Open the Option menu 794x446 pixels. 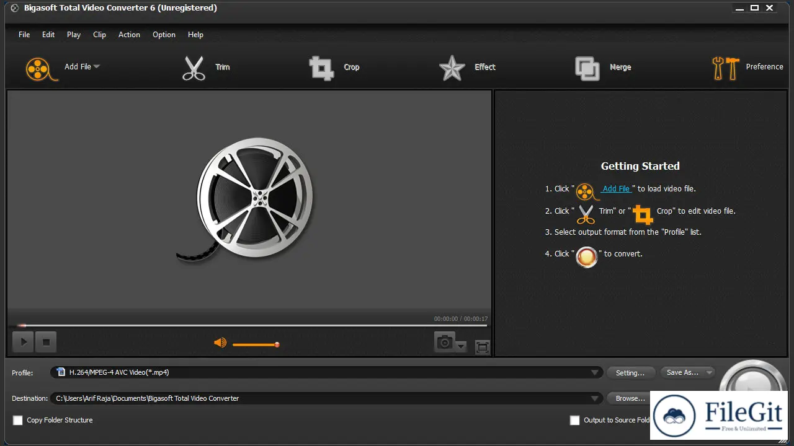(x=164, y=35)
